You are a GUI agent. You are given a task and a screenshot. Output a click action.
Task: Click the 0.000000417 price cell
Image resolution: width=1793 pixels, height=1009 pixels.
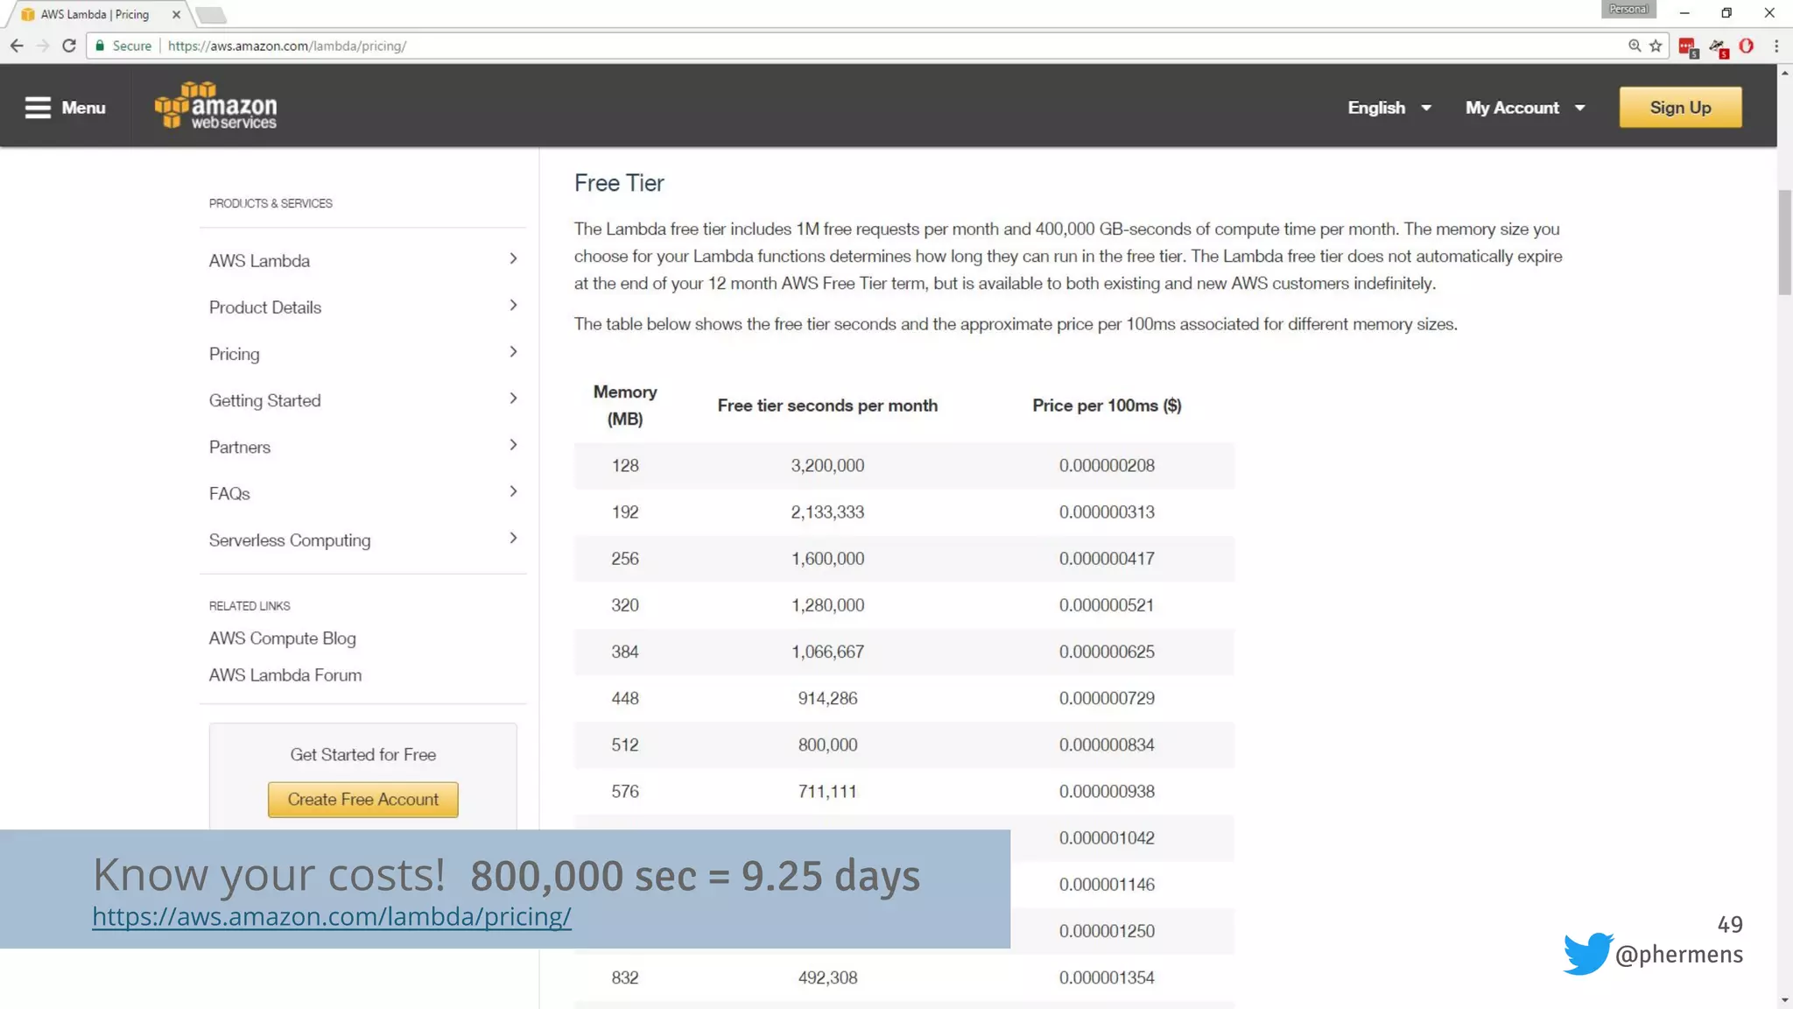coord(1107,558)
